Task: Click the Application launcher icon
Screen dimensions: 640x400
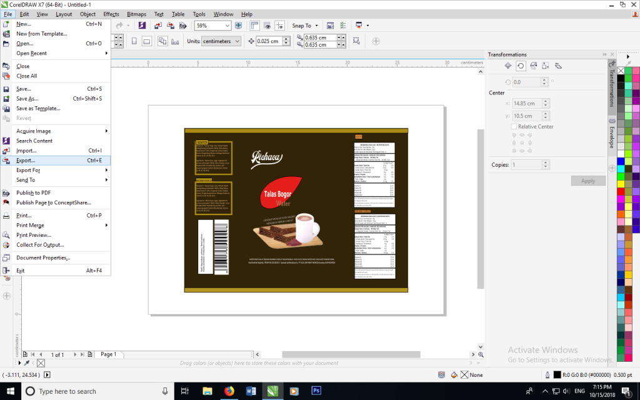Action: point(358,25)
